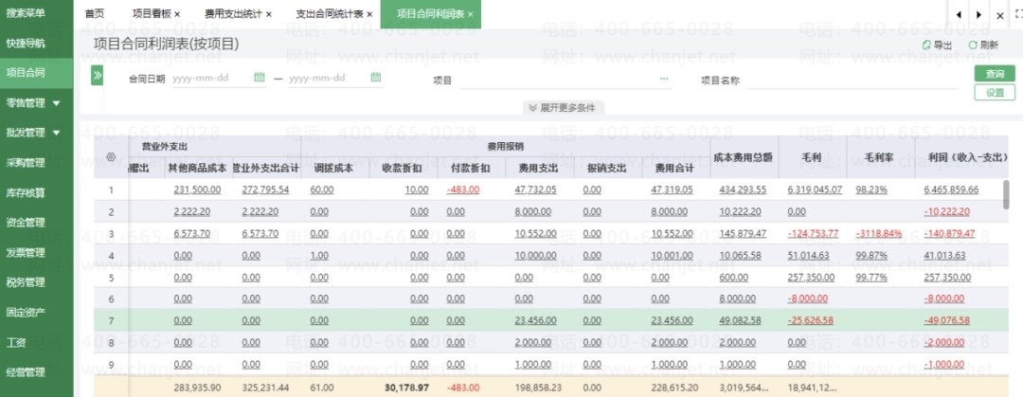Click the table vertical scrollbar
Screen dimensions: 1023x397
[1005, 194]
